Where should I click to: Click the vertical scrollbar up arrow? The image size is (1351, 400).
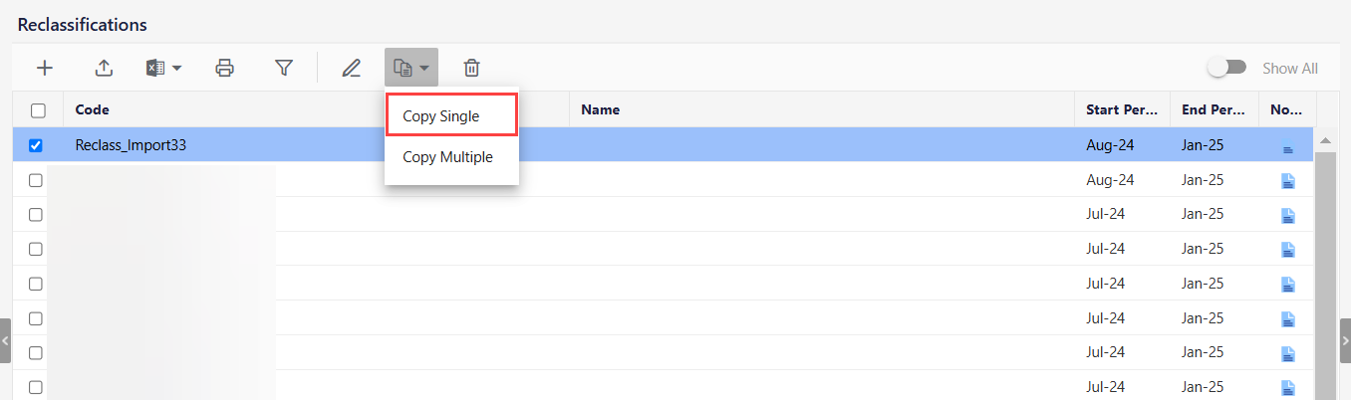[x=1325, y=140]
